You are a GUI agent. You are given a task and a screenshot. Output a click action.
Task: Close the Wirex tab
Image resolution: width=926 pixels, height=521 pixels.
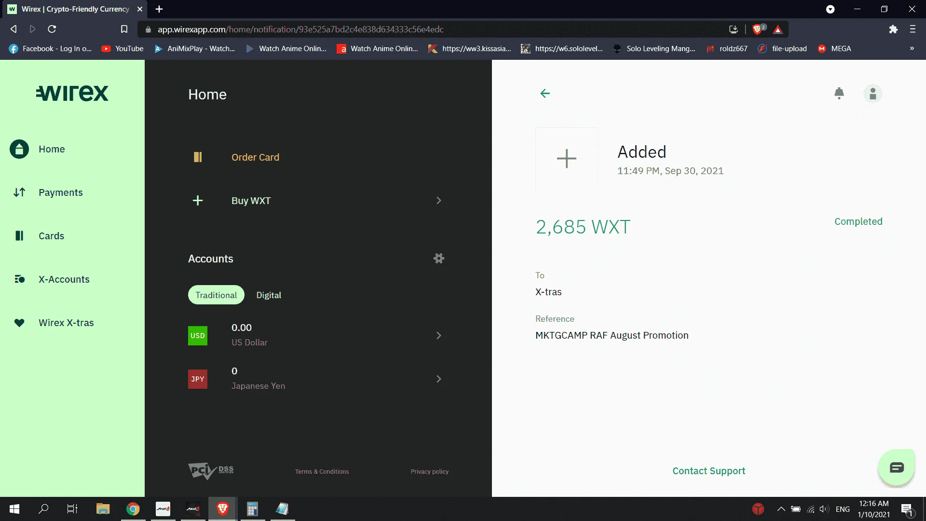(140, 9)
